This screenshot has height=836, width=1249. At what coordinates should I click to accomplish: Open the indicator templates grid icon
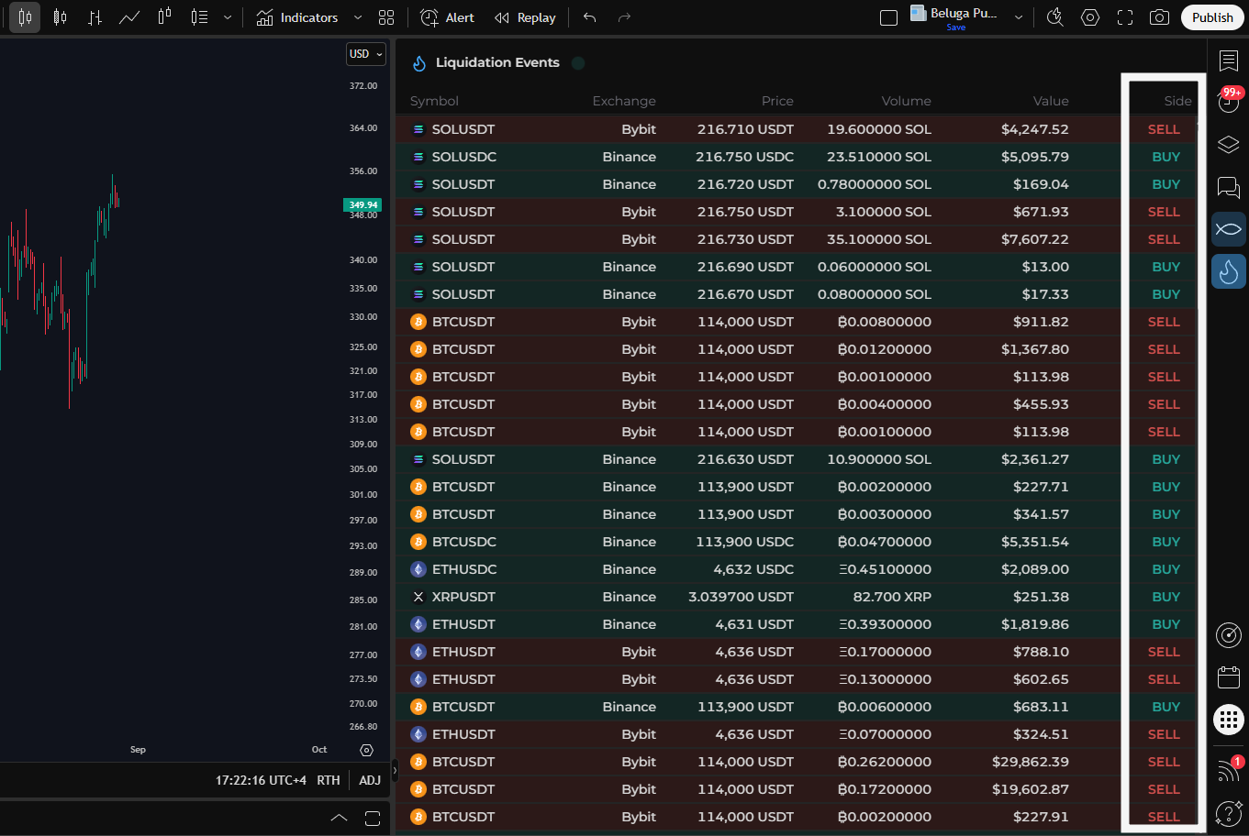point(386,17)
